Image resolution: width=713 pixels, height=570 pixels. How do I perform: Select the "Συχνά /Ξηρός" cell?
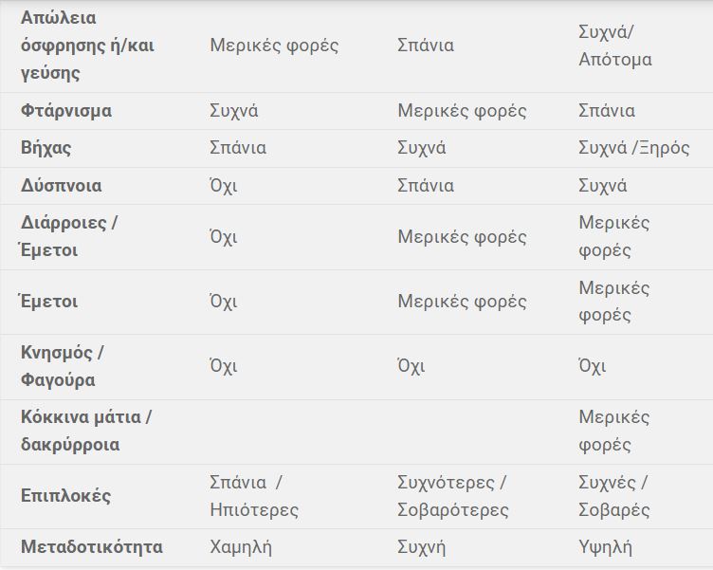tap(633, 148)
